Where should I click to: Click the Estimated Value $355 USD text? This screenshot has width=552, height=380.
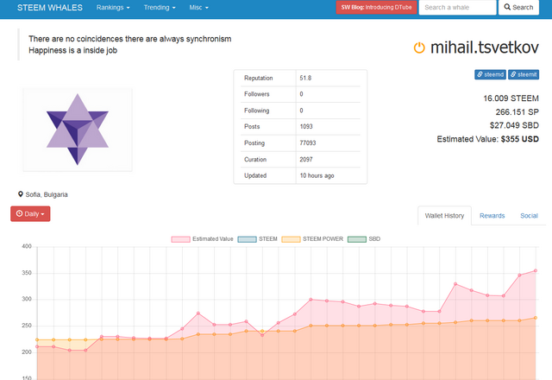[488, 139]
